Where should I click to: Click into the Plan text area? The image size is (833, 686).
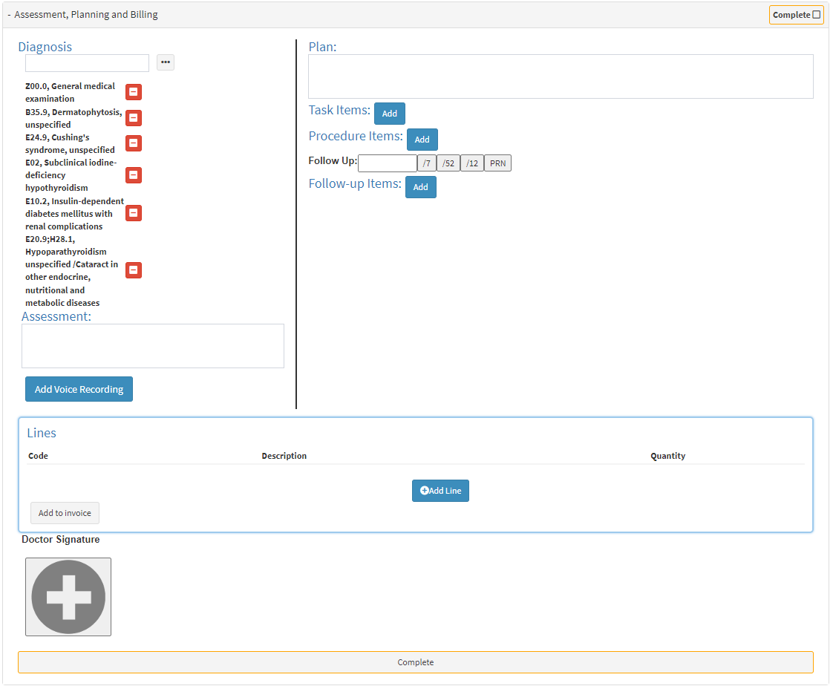point(561,76)
